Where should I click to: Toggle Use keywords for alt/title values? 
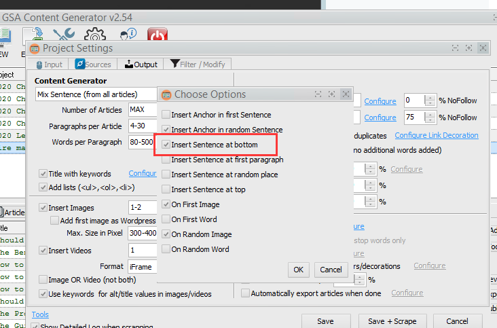click(x=43, y=294)
